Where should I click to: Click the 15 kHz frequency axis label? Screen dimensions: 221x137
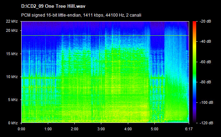pos(12,54)
